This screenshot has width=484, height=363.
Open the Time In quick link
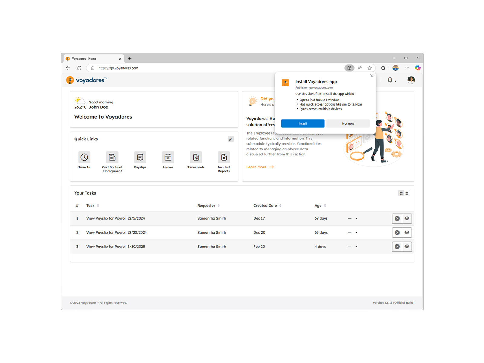point(84,160)
